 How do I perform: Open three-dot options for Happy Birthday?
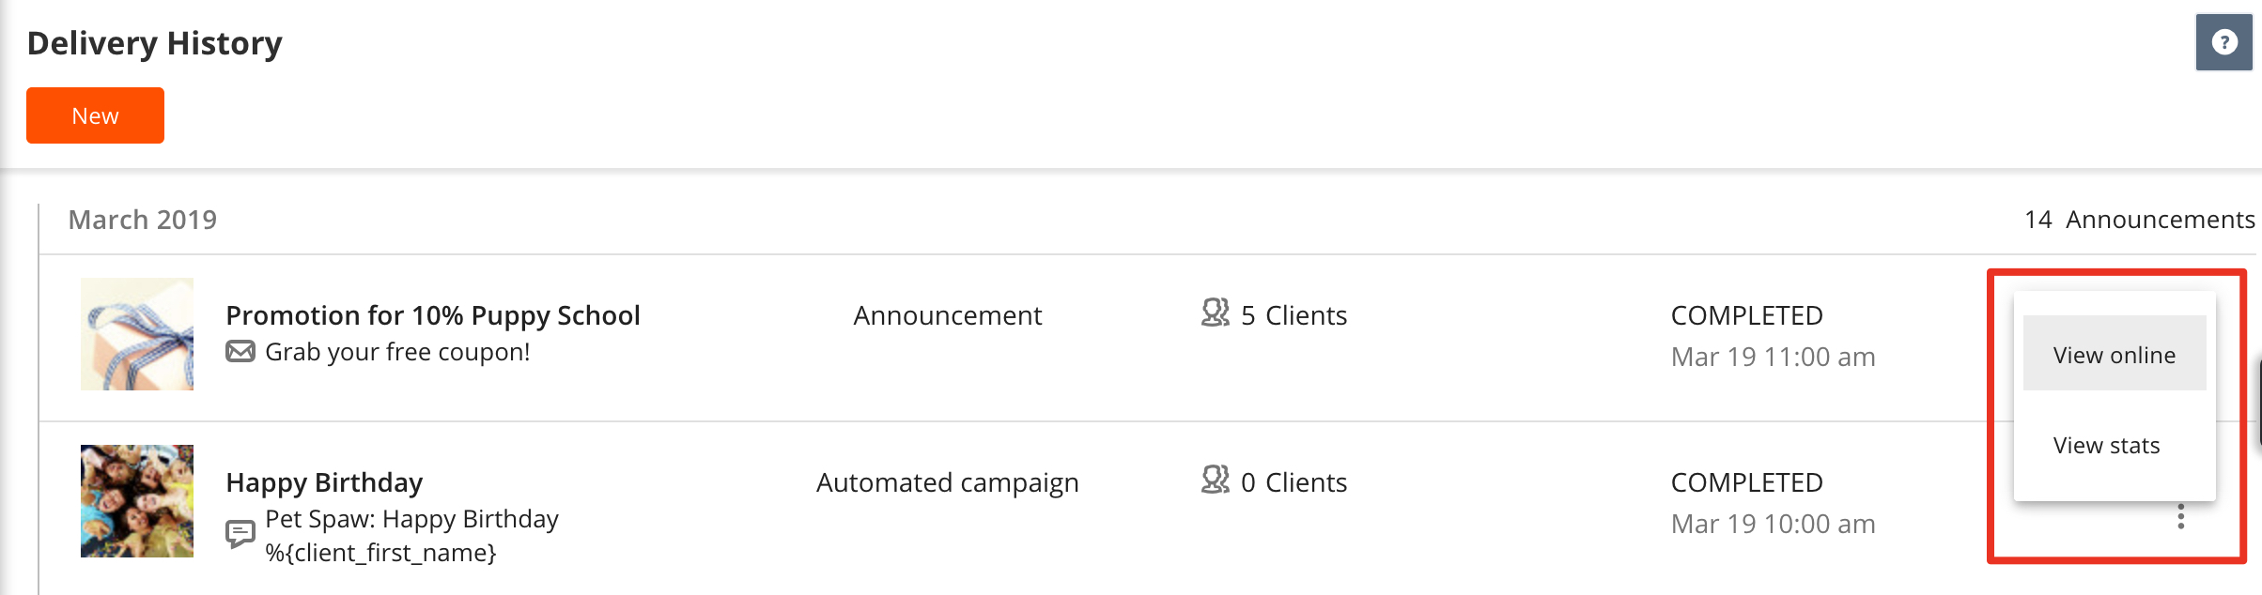(2181, 516)
